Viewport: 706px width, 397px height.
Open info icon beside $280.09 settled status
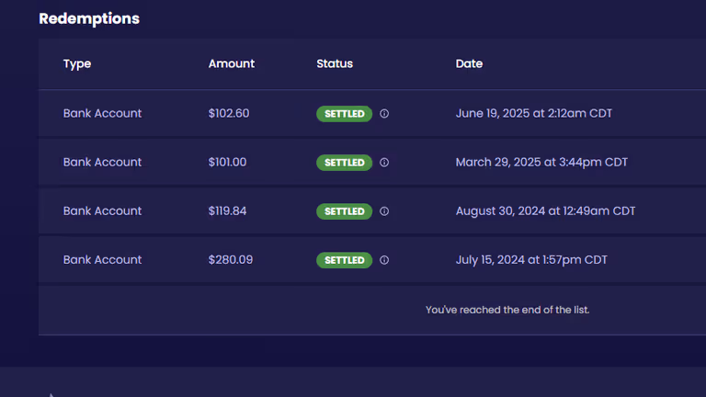384,260
